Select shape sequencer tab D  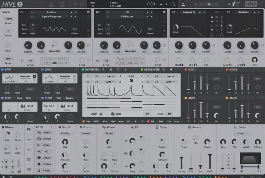click(125, 69)
